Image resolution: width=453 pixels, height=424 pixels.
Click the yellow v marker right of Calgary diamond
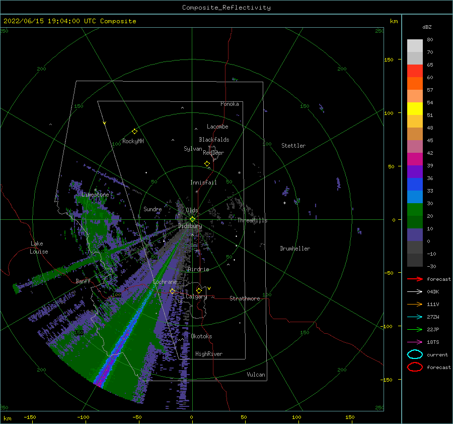click(209, 288)
